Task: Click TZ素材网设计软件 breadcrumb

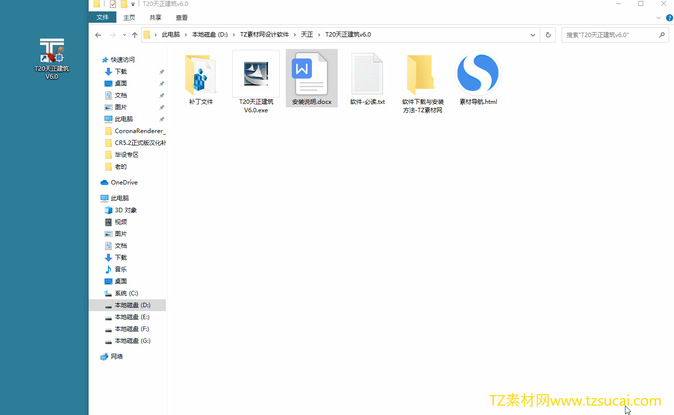Action: [264, 35]
